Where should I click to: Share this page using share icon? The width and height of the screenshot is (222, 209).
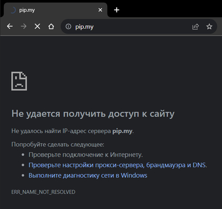[x=195, y=27]
